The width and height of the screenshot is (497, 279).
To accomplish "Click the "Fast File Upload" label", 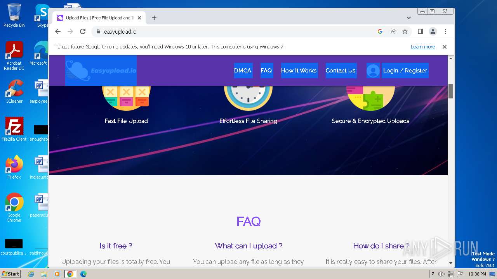I will (x=126, y=121).
